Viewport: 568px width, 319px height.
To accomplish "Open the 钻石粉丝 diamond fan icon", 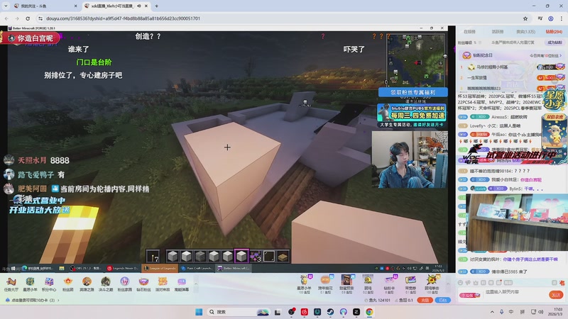I will [143, 284].
